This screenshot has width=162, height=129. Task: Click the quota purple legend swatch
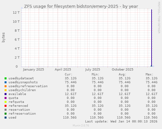[x=6, y=98]
